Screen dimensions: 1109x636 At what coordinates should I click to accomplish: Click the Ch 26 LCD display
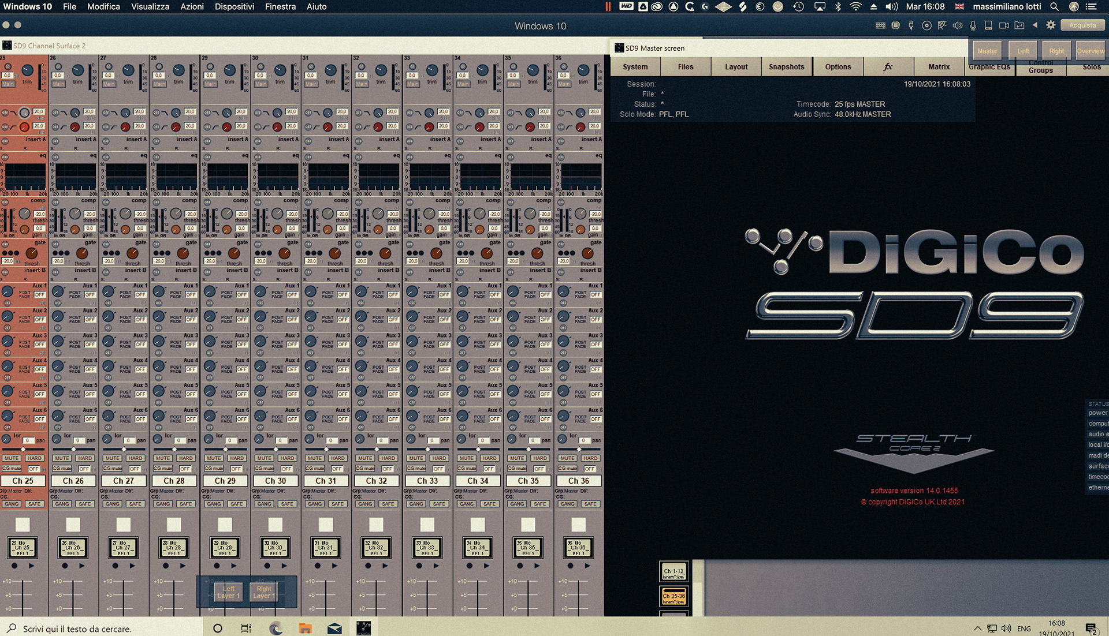pyautogui.click(x=73, y=548)
